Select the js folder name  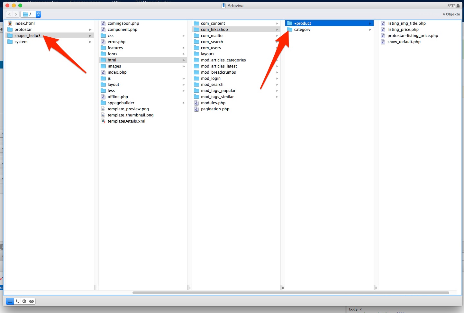[109, 78]
